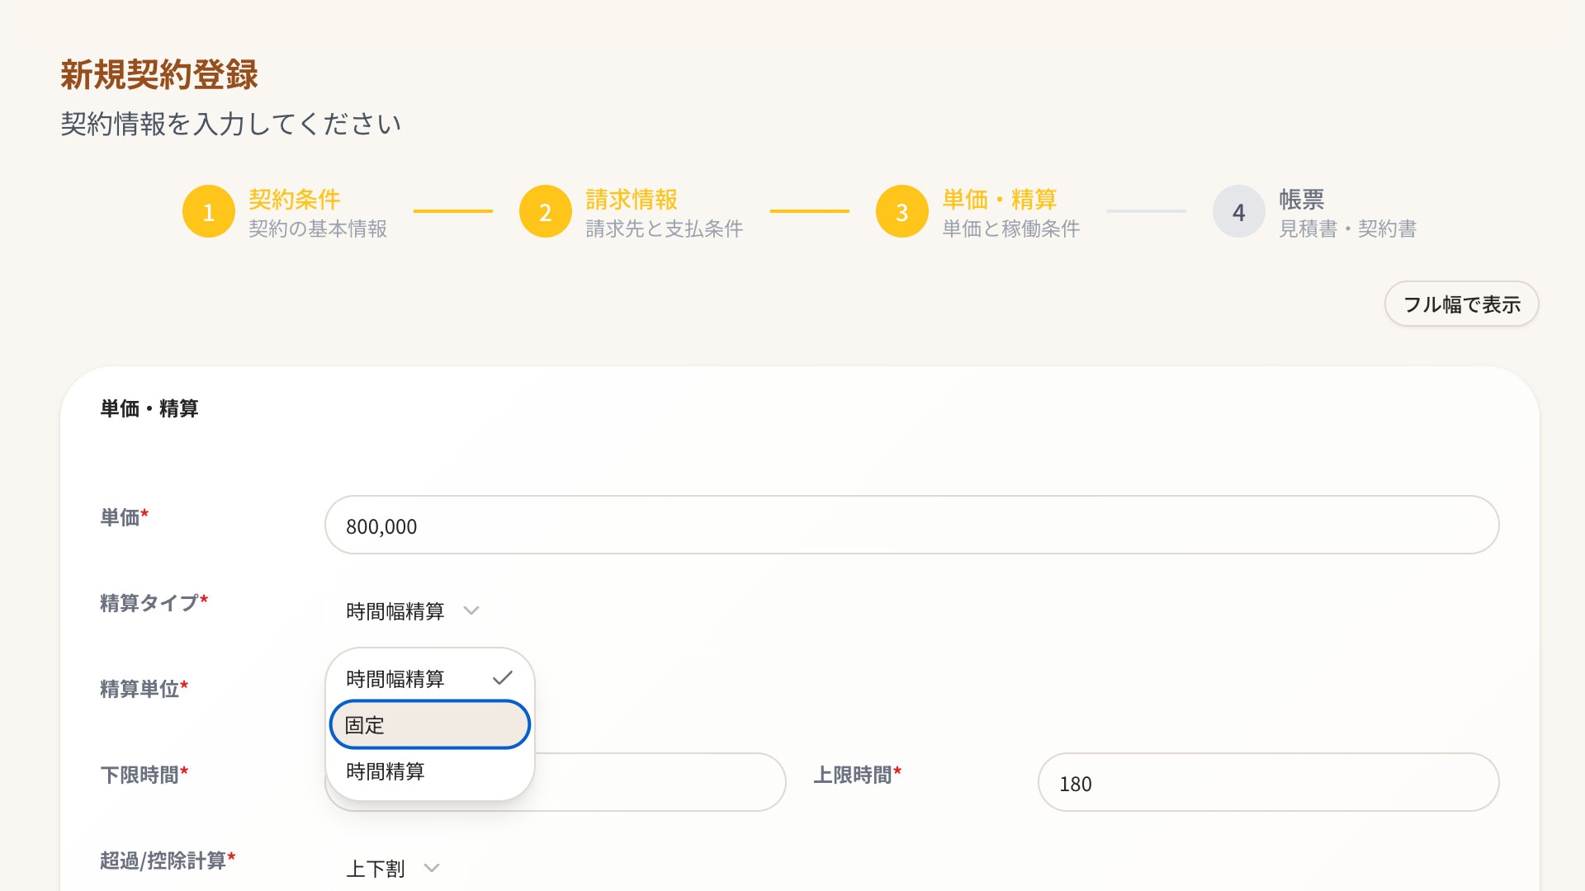Go to 請求情報 step label
Image resolution: width=1585 pixels, height=891 pixels.
tap(632, 200)
